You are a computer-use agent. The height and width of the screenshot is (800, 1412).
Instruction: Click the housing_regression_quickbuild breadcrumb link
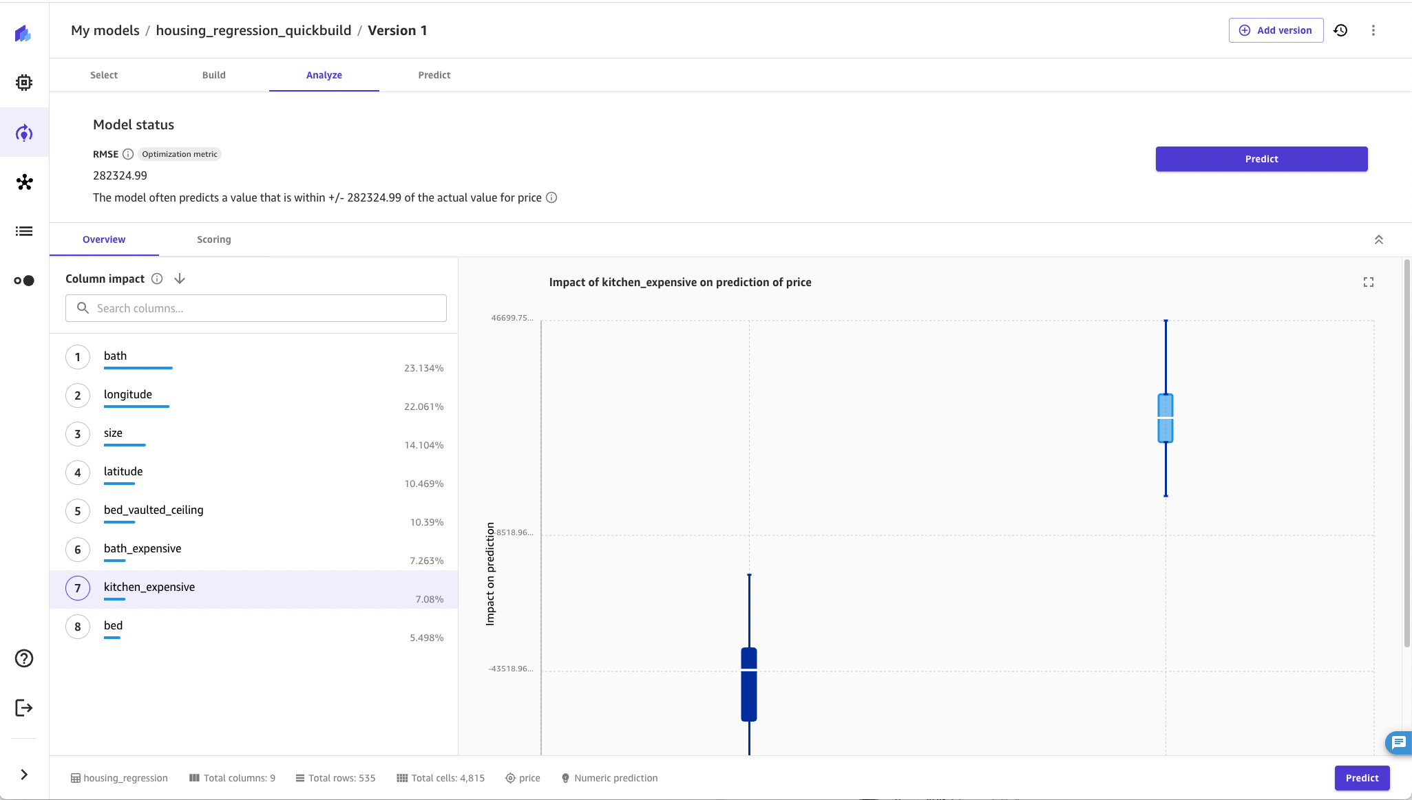coord(253,30)
